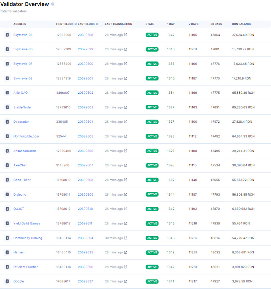Click the 30 days value 48092
This screenshot has height=289, width=271.
pos(215,252)
